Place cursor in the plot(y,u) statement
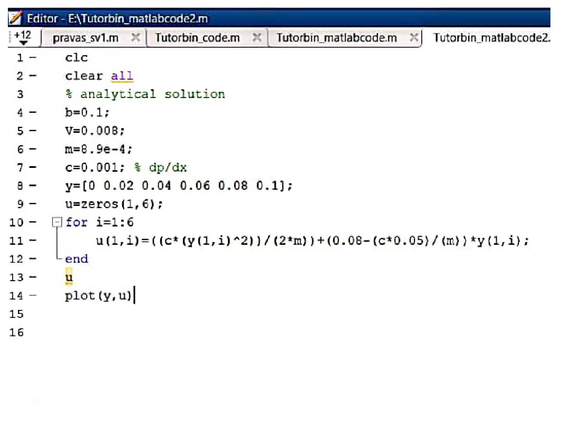 pos(98,296)
